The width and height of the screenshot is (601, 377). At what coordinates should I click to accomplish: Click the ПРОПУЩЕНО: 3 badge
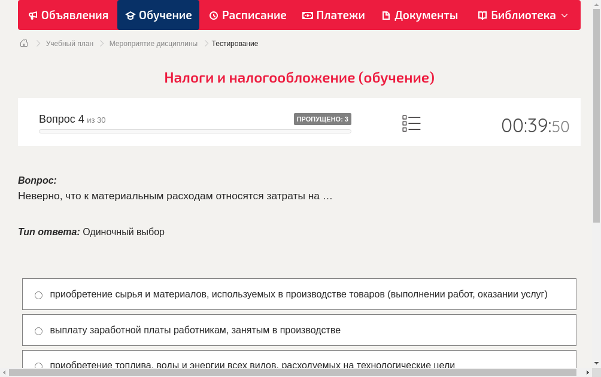click(322, 119)
